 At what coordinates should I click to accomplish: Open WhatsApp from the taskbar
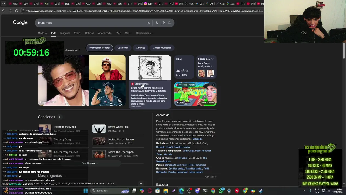click(221, 191)
